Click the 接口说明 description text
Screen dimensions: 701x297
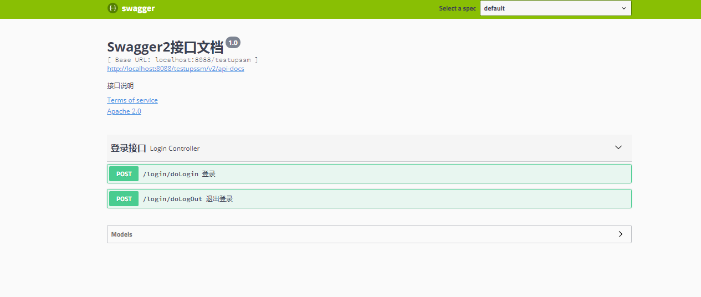click(120, 86)
